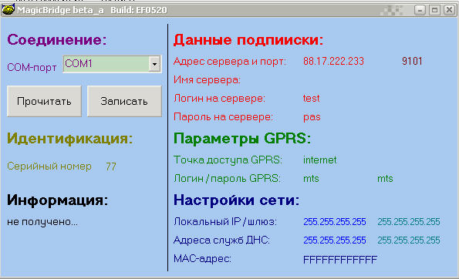The image size is (459, 279).
Task: Click the primary DNS address value
Action: click(335, 240)
